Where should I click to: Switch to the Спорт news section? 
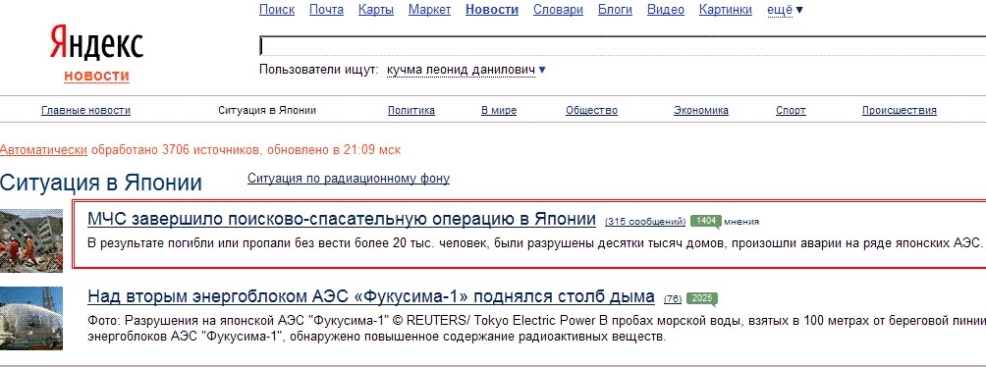791,110
